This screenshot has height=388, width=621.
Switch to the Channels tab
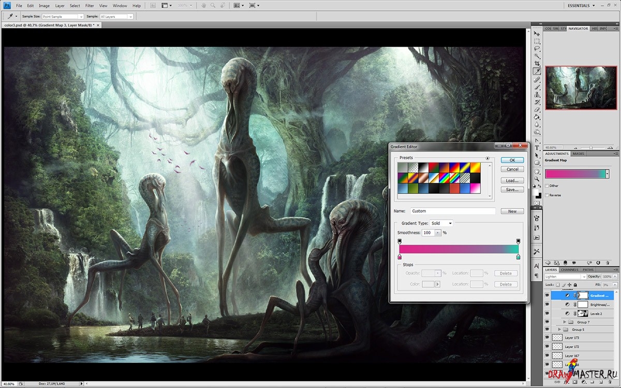click(x=569, y=270)
